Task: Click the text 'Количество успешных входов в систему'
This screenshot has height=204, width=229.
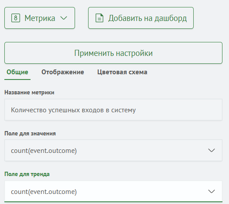Action: [73, 110]
